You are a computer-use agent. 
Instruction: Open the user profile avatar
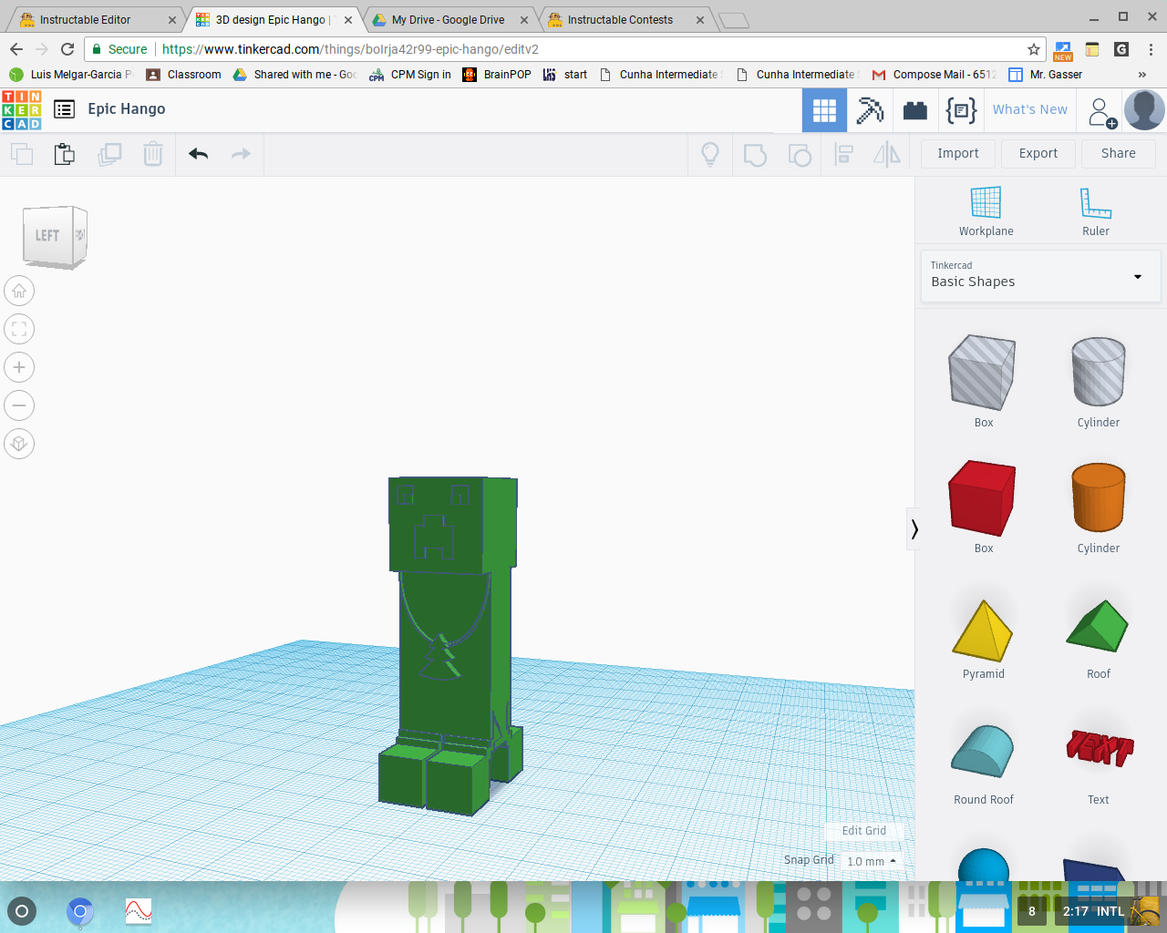1144,110
